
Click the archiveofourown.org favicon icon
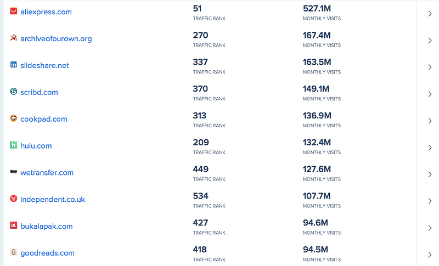click(13, 38)
